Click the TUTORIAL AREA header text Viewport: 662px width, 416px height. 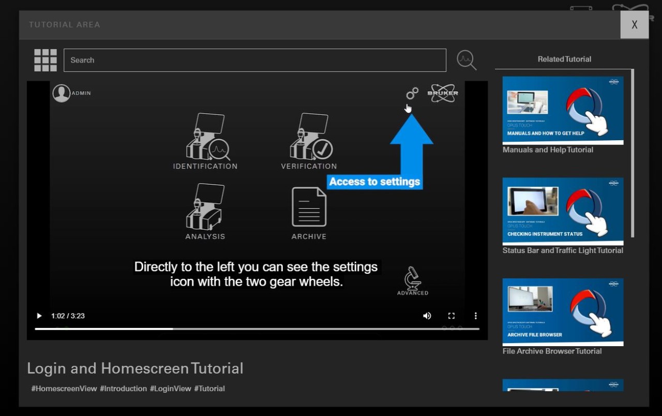click(x=65, y=24)
